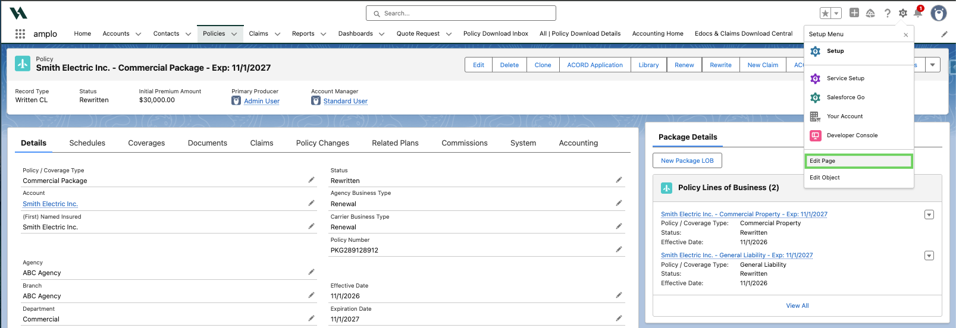This screenshot has width=956, height=328.
Task: Open the user profile avatar
Action: coord(939,13)
